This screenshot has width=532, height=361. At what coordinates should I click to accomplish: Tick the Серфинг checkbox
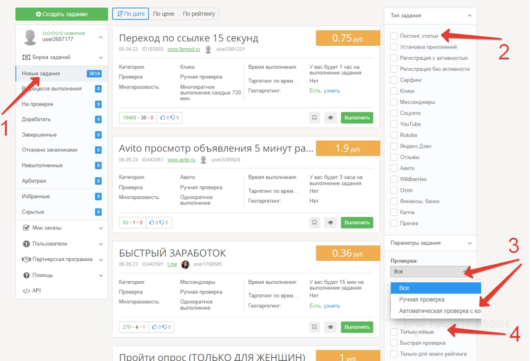[394, 80]
